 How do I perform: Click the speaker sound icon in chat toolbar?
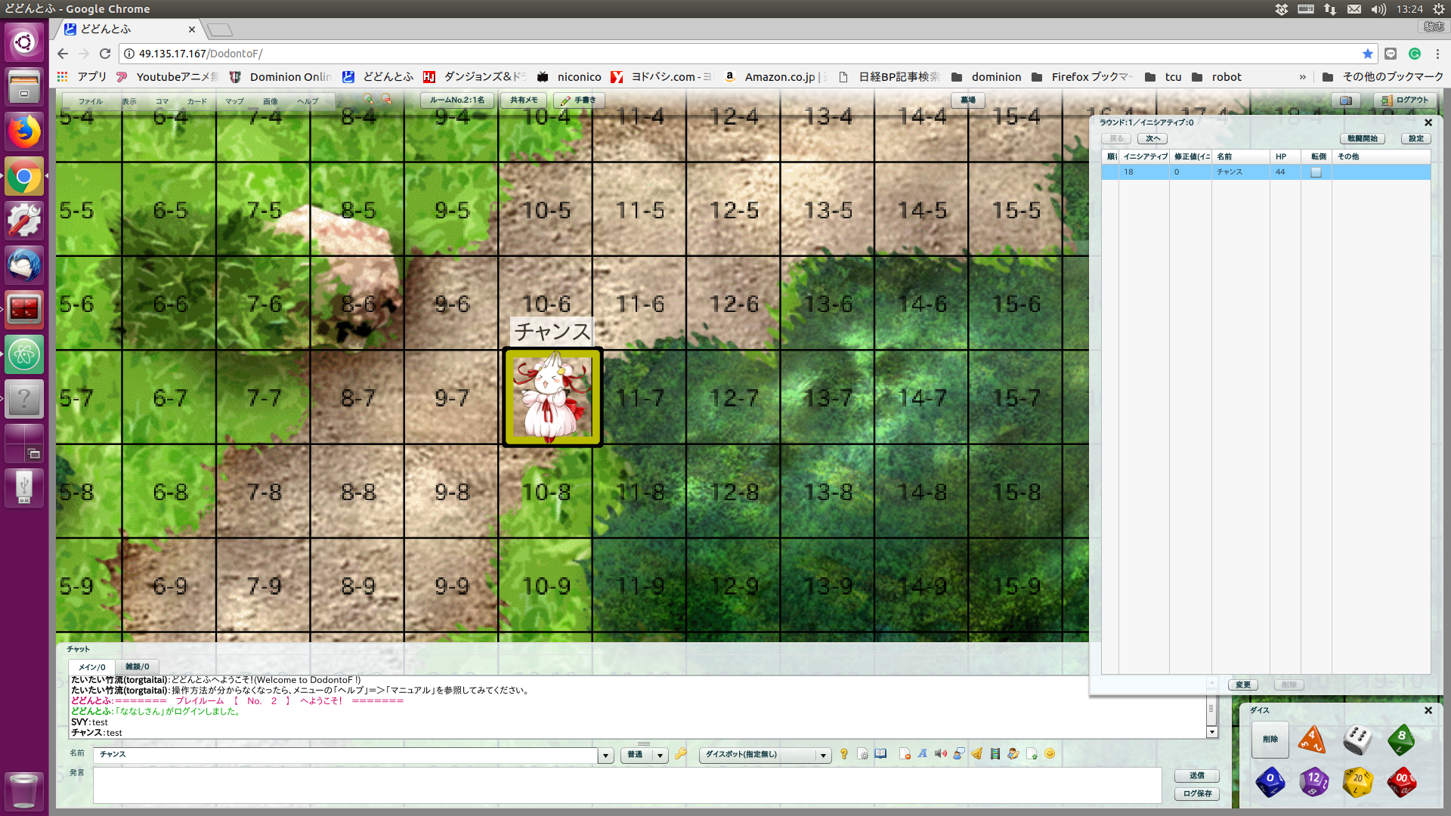[x=941, y=754]
